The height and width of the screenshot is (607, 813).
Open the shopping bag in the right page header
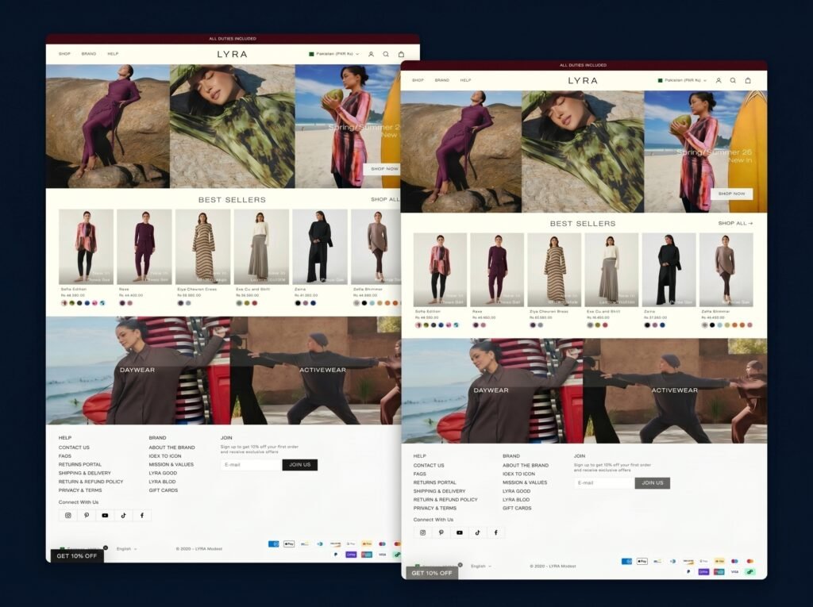coord(748,80)
